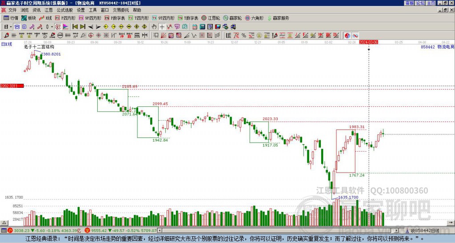Open the 帮助 menu
Screen dimensions: 455x243
coord(137,10)
